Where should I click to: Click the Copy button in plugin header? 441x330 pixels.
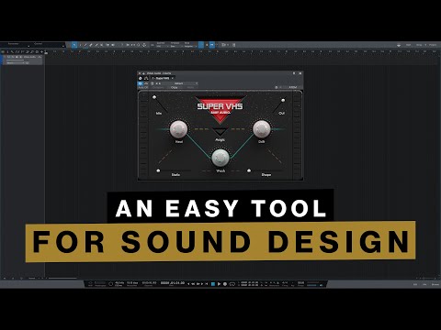175,87
